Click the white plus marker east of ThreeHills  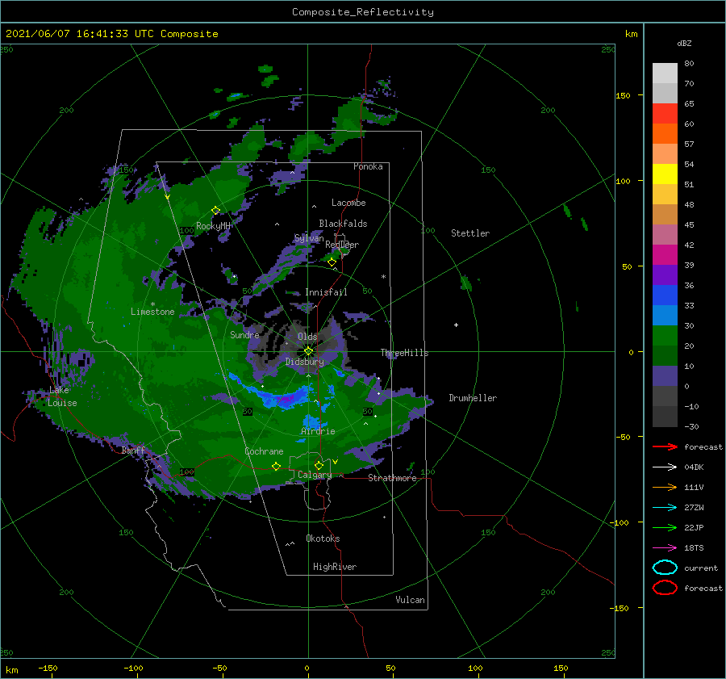coord(456,325)
